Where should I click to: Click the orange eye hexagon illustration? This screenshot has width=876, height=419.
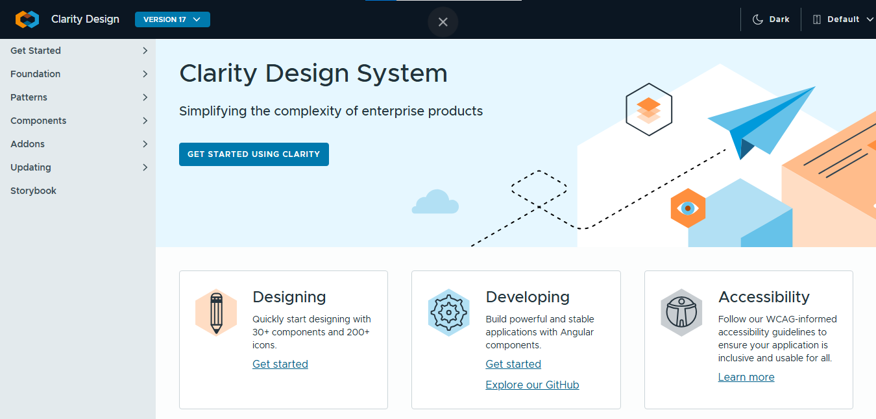click(688, 208)
